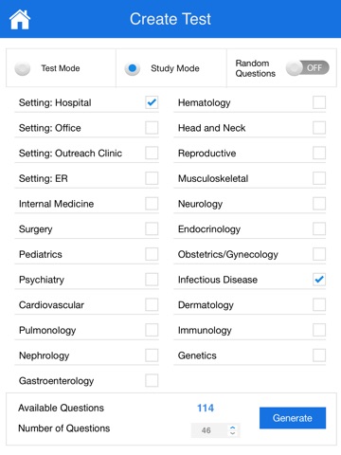This screenshot has height=455, width=341.
Task: Enable the Setting: ER checkbox
Action: (x=152, y=178)
